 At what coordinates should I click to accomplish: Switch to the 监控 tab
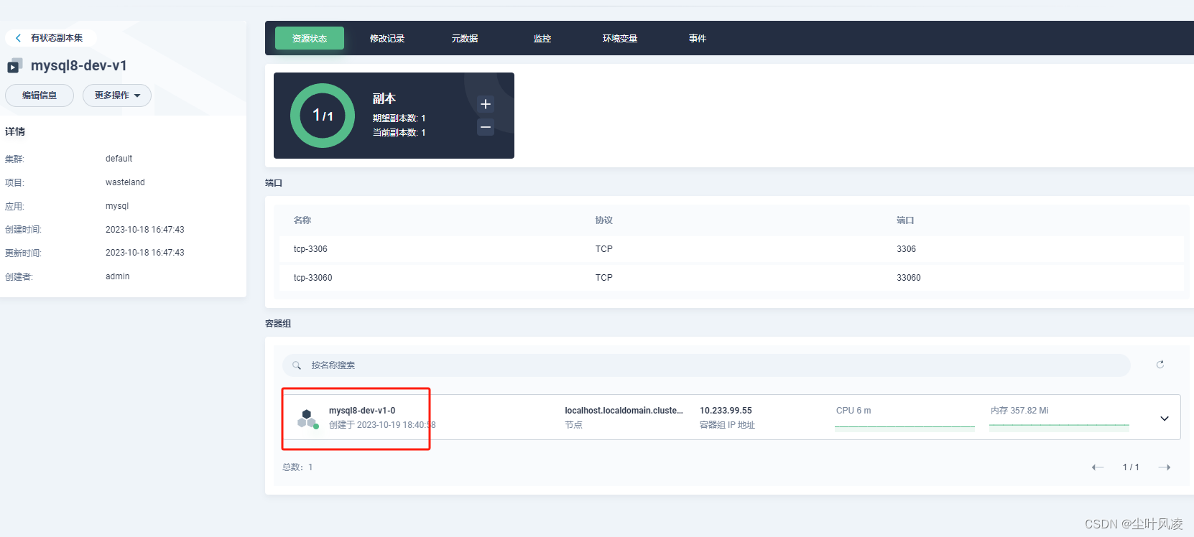click(x=542, y=39)
